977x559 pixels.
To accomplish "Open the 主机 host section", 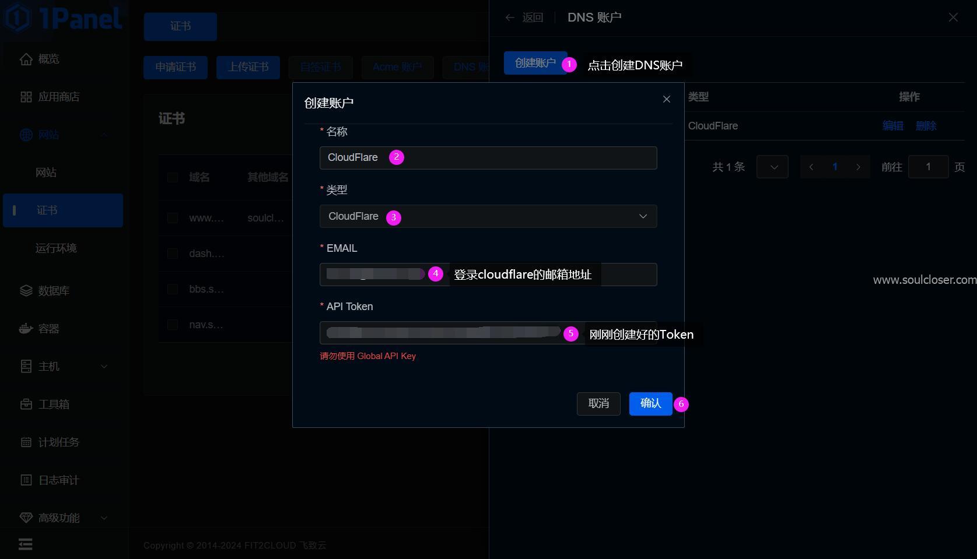I will [x=40, y=367].
